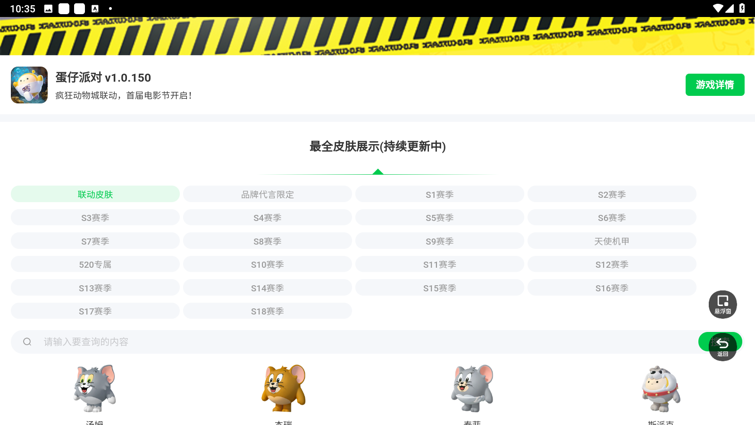Tap the Wi-Fi status icon
Screen dimensions: 755x425
tap(718, 8)
